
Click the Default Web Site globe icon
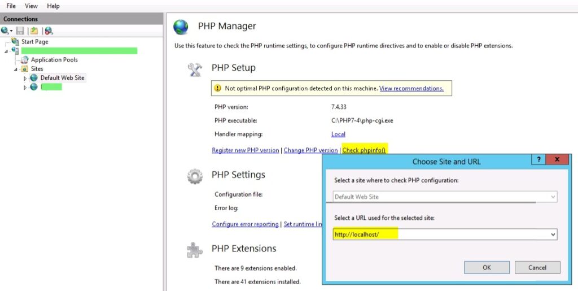(x=34, y=78)
